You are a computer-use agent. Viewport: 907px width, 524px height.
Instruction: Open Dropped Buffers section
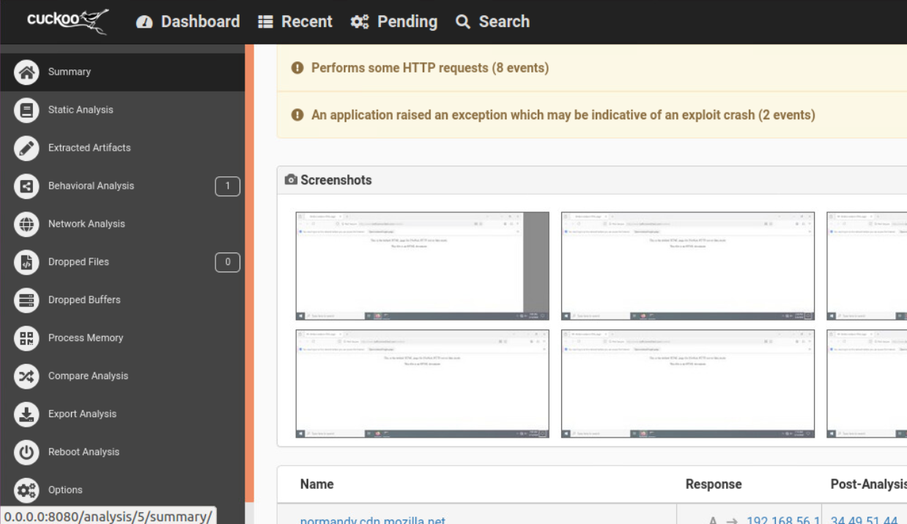[84, 300]
